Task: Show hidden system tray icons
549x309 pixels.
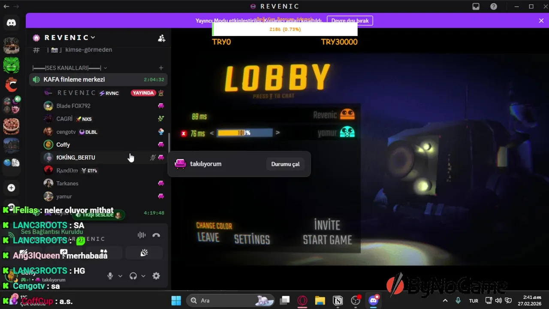Action: (x=445, y=300)
